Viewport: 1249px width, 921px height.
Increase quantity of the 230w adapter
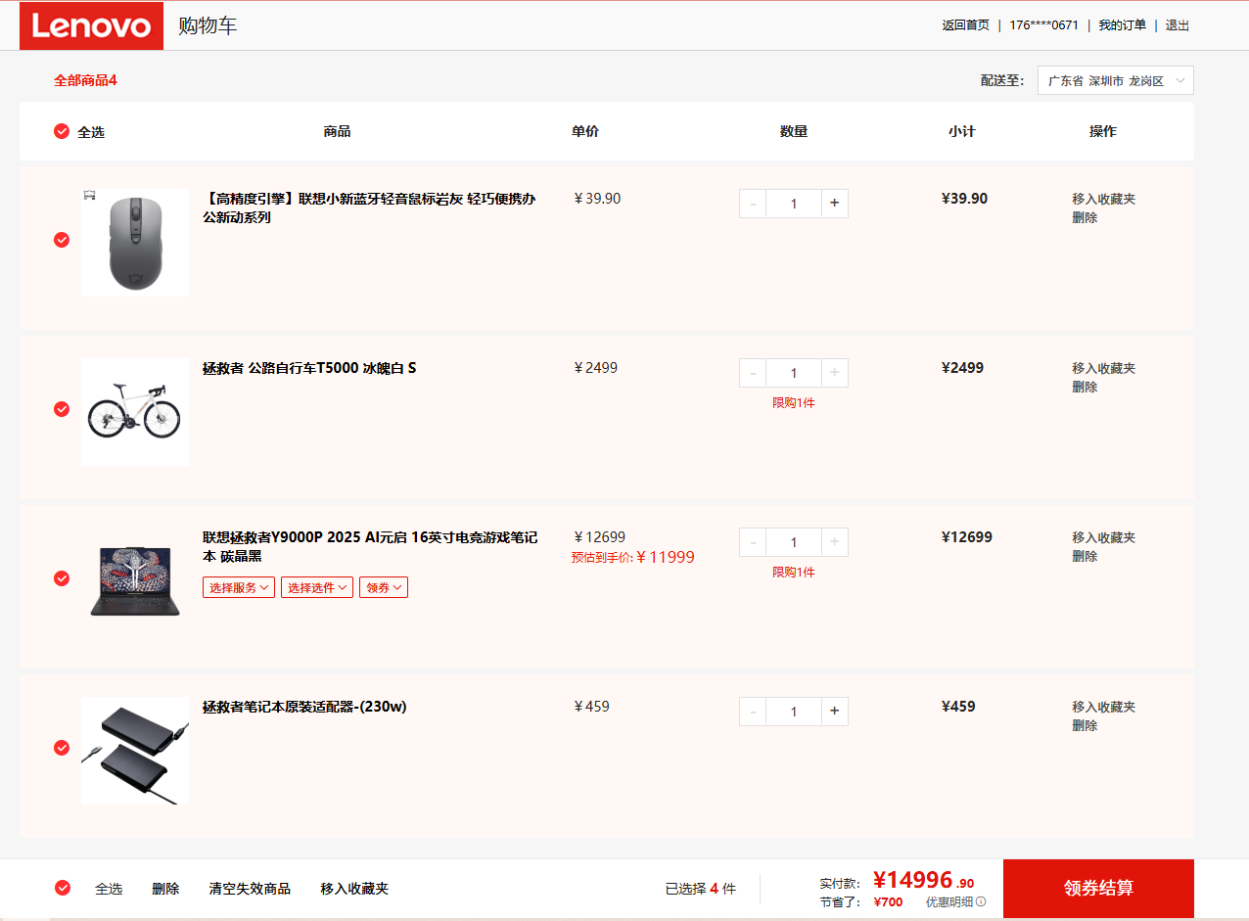(x=834, y=712)
